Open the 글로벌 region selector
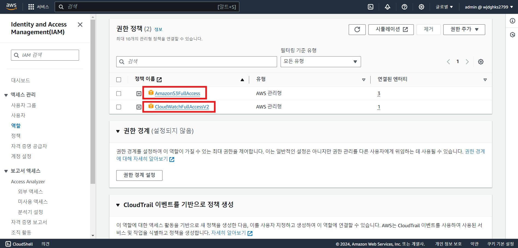Viewport: 518px width, 248px height. [x=444, y=7]
